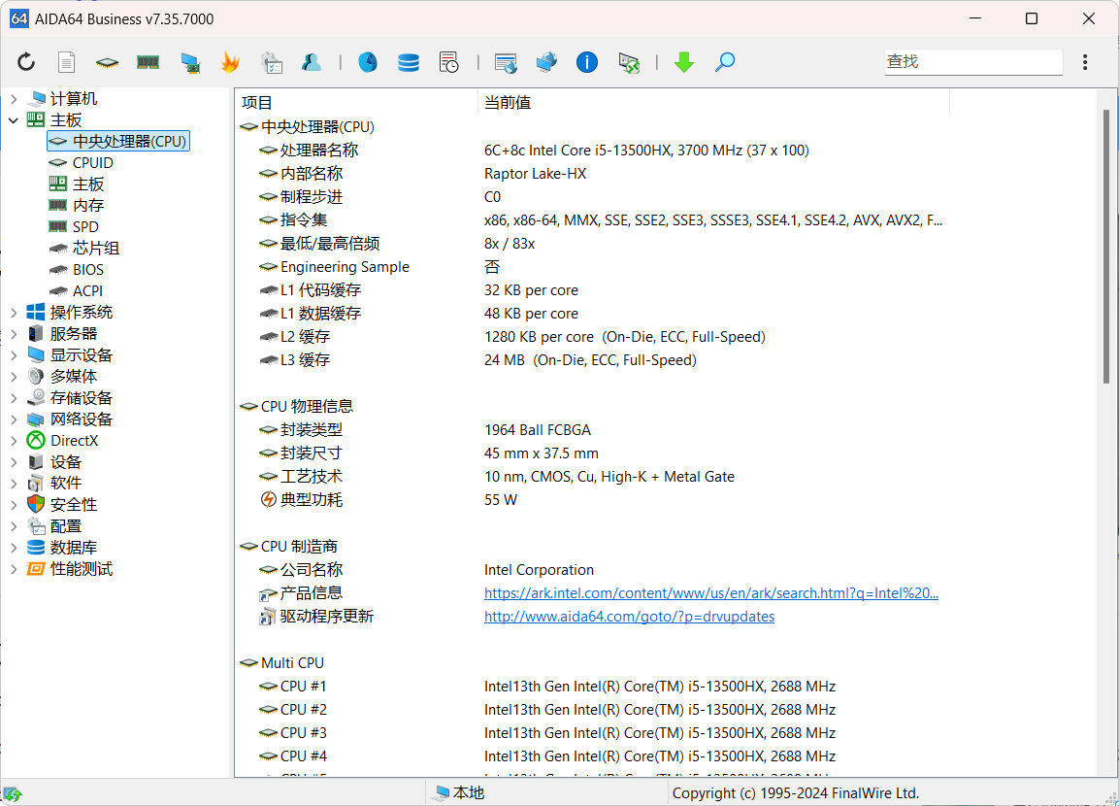Expand the 存储设备 tree node
The width and height of the screenshot is (1119, 806).
pyautogui.click(x=14, y=398)
